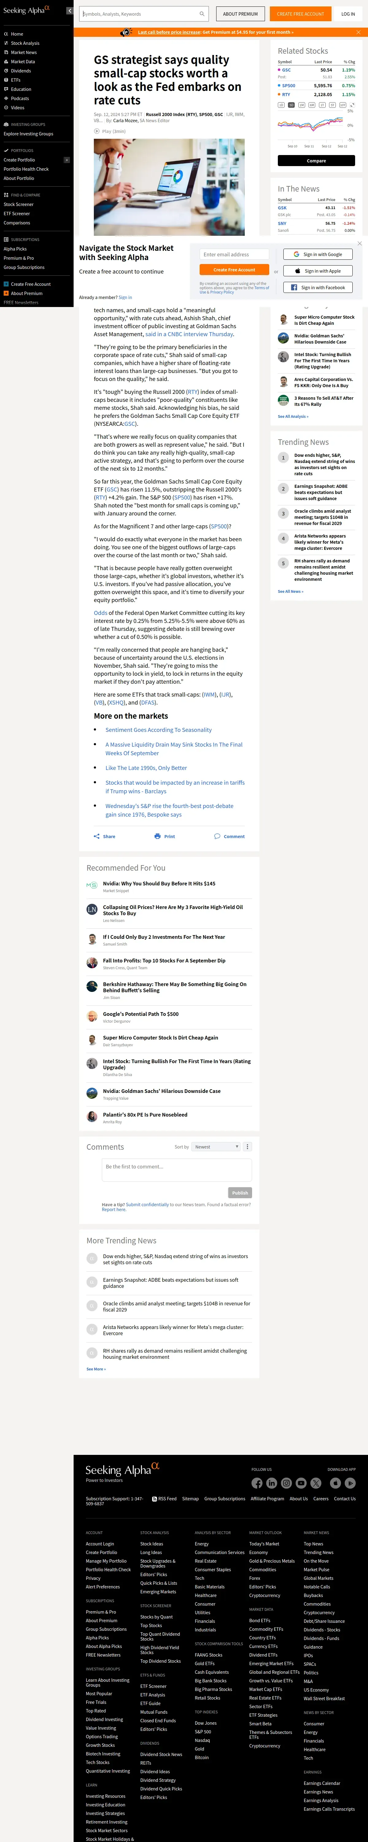Click the LOG IN button

[348, 14]
